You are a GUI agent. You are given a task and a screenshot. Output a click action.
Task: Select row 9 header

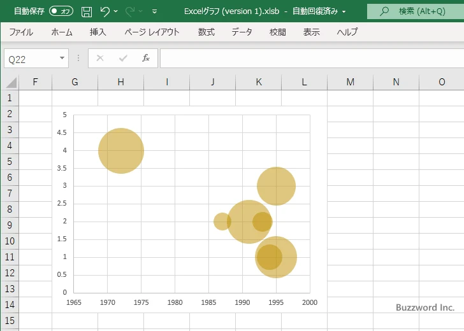tap(10, 225)
